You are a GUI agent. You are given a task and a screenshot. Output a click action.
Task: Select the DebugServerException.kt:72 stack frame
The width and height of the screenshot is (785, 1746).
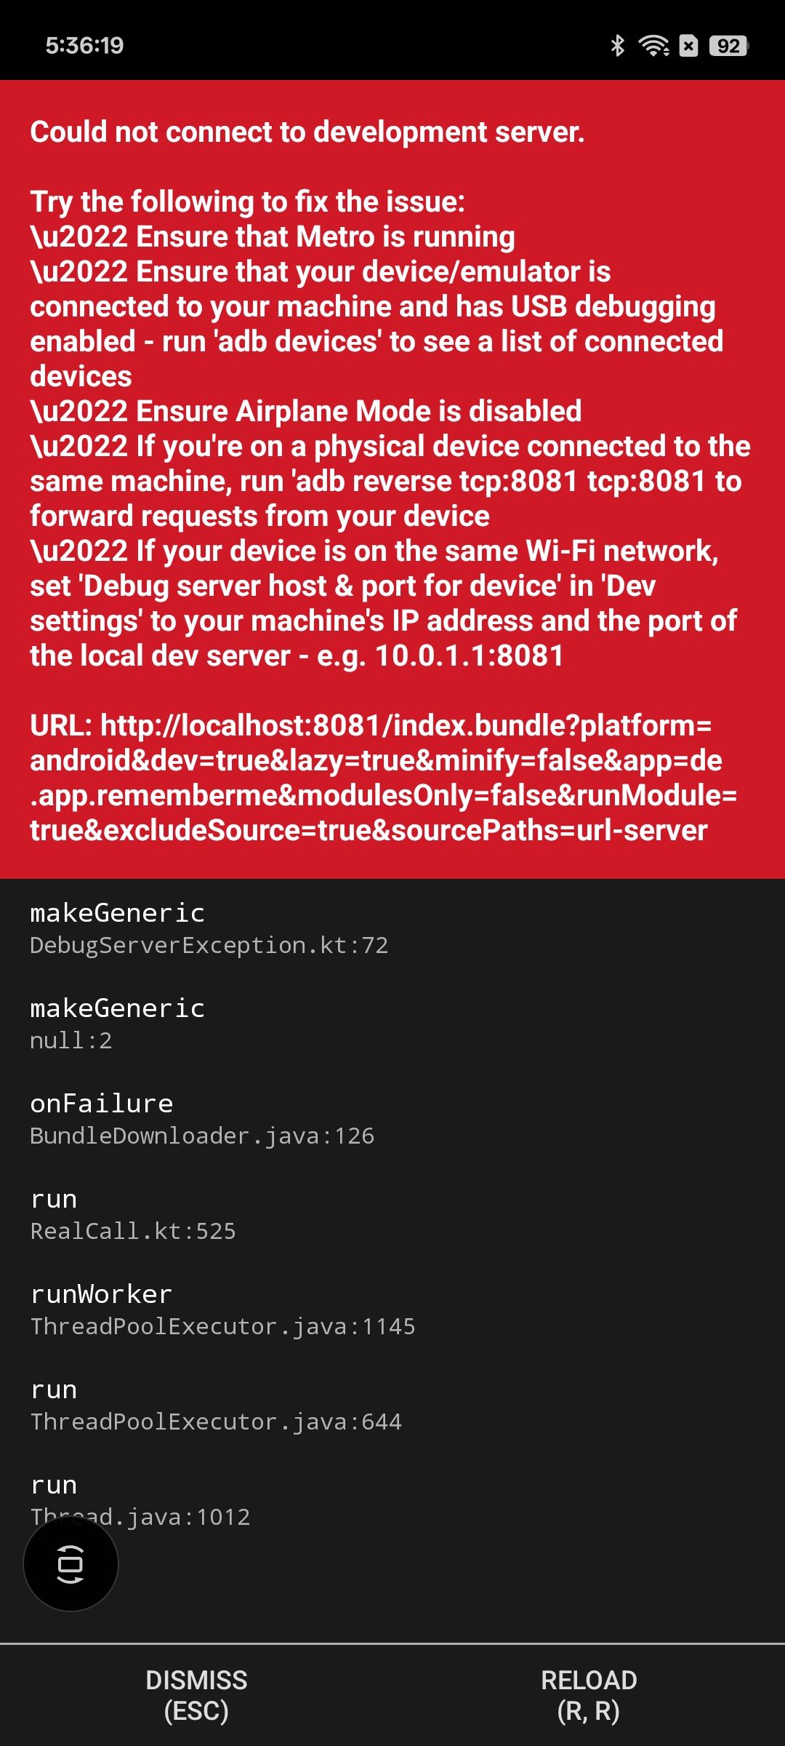tap(392, 928)
